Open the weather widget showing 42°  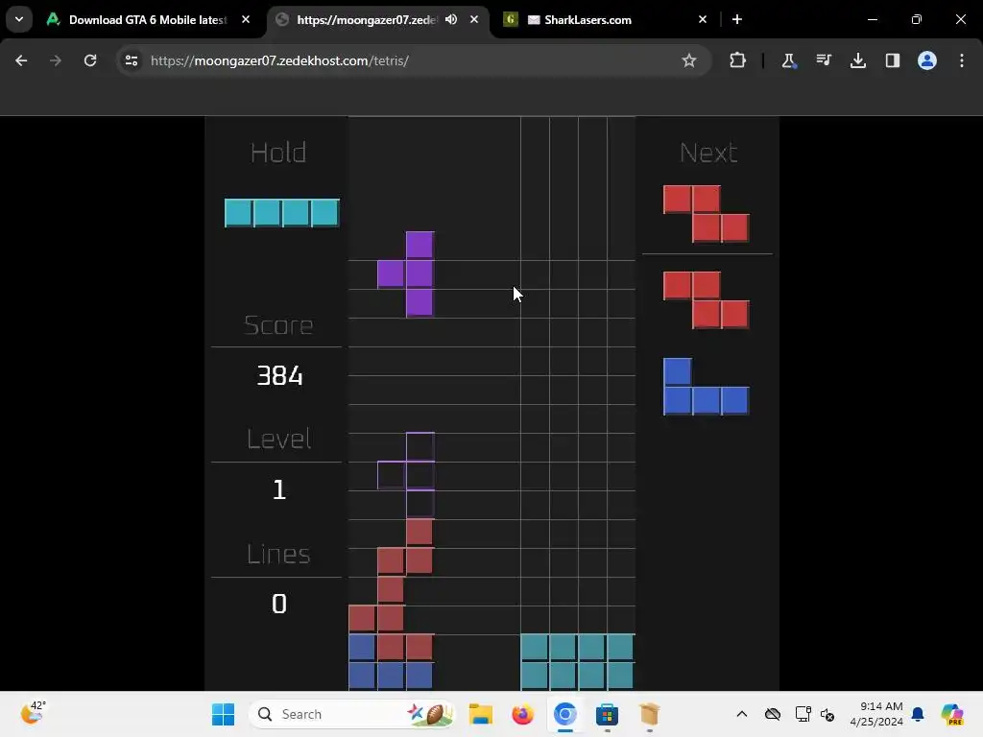coord(33,713)
